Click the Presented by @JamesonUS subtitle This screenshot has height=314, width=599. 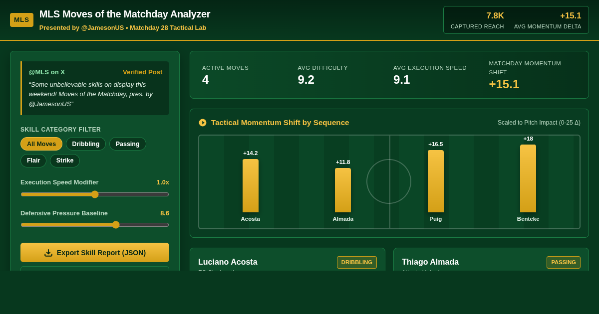tap(123, 27)
